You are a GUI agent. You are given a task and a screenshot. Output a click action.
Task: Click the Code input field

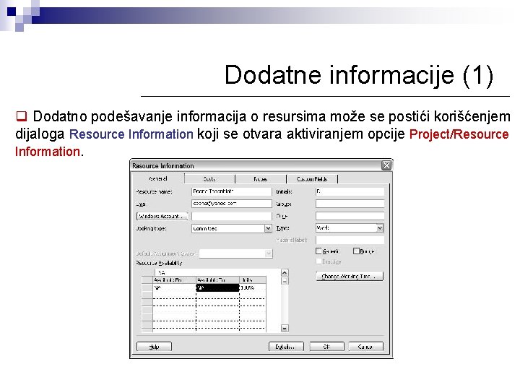pyautogui.click(x=350, y=216)
